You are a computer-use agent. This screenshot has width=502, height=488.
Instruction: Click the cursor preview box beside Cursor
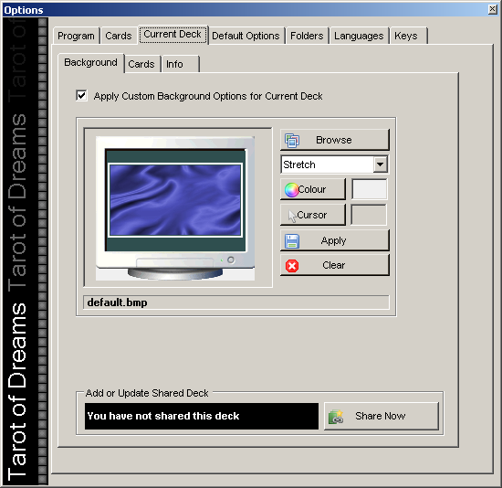pyautogui.click(x=369, y=215)
